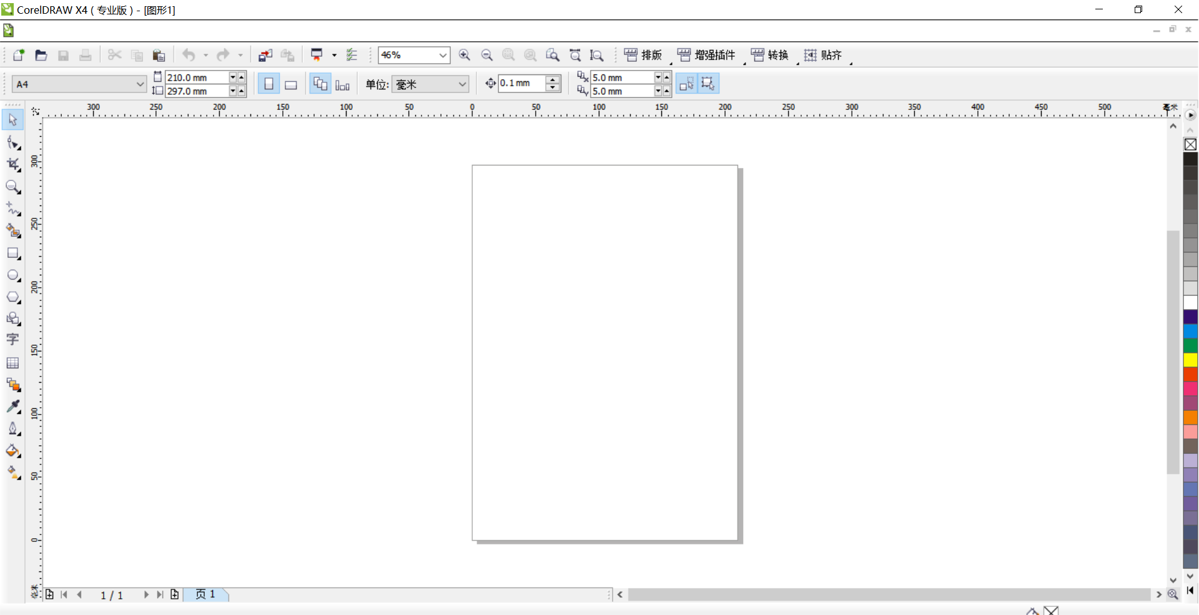Pick the yellow color swatch
The image size is (1199, 615).
pyautogui.click(x=1190, y=360)
